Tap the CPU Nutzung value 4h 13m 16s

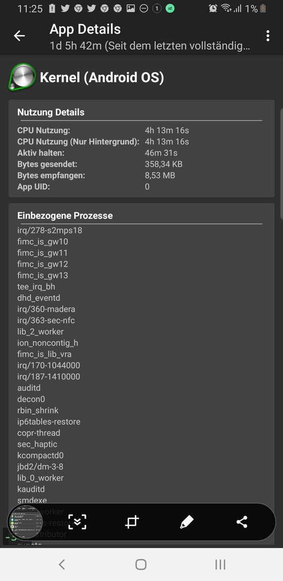click(167, 130)
